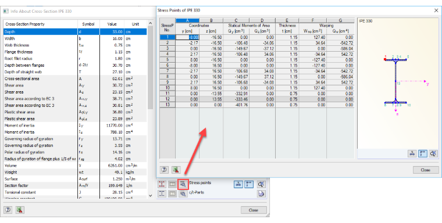Image resolution: width=442 pixels, height=223 pixels.
Task: Toggle axes display in Stress Points preview
Action: pos(423,153)
